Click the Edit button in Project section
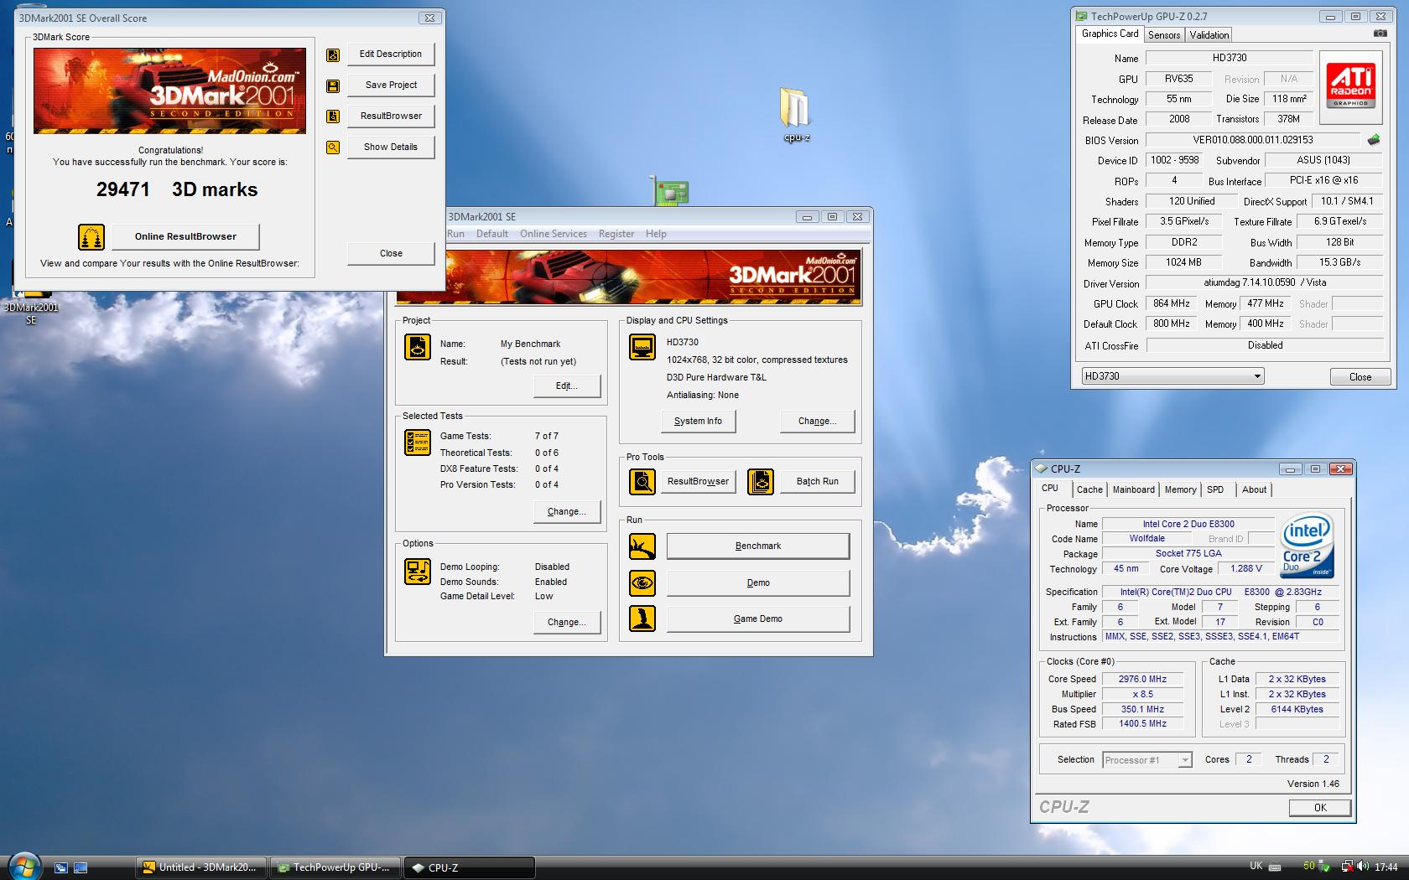Screen dimensions: 1409x880 point(567,386)
